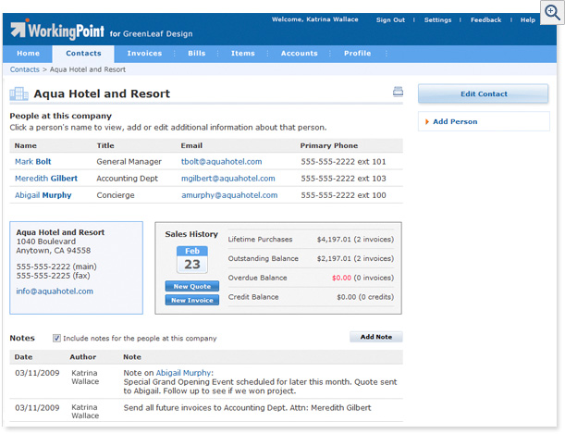The image size is (565, 434).
Task: Open the Home tab
Action: click(28, 54)
